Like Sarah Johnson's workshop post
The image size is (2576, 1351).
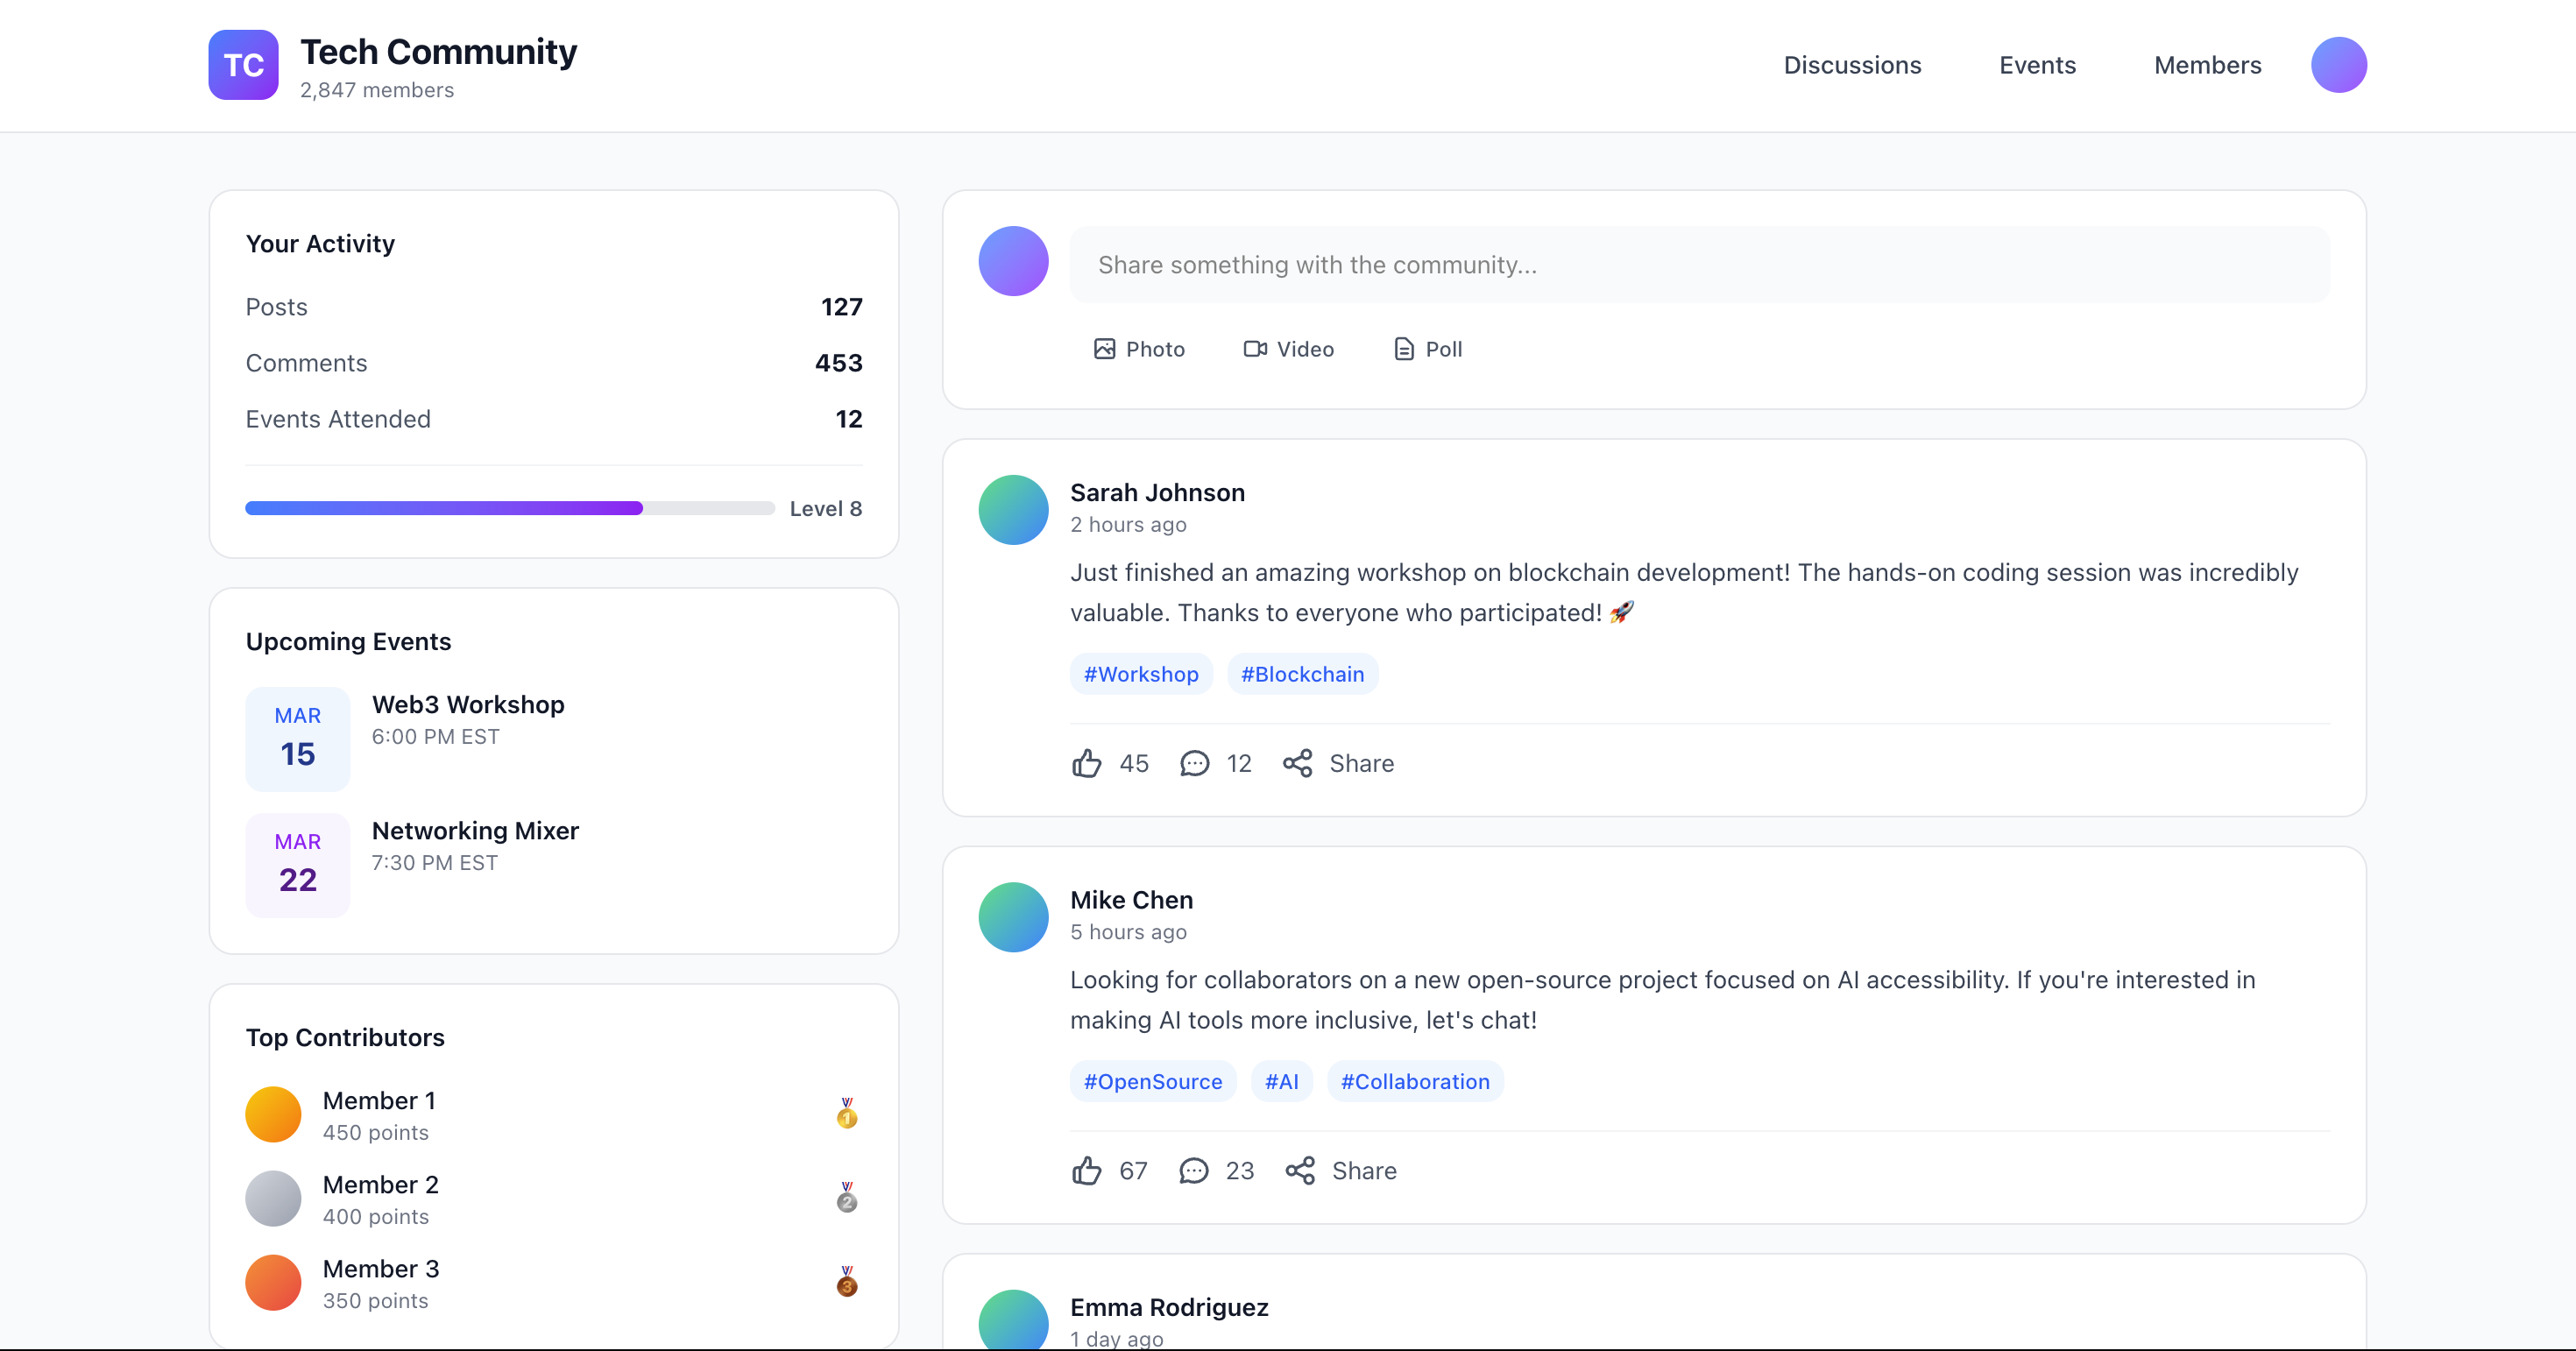tap(1087, 763)
